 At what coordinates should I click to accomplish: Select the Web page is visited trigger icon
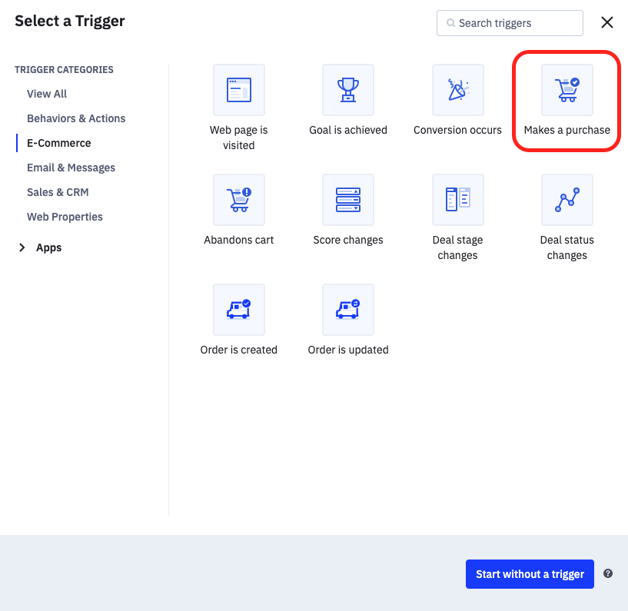[x=239, y=90]
